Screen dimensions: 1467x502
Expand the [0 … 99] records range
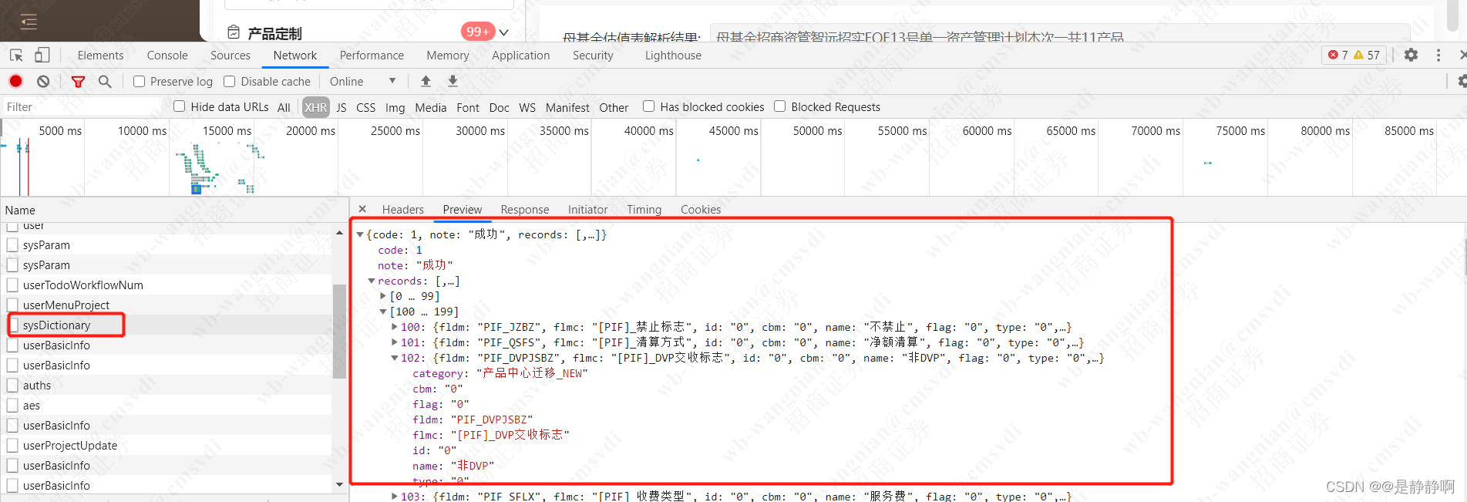(x=383, y=296)
